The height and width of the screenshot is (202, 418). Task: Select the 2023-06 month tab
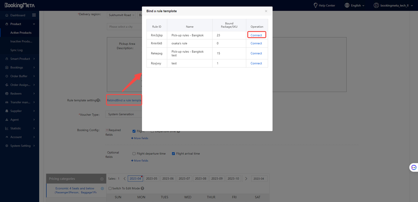tap(168, 179)
